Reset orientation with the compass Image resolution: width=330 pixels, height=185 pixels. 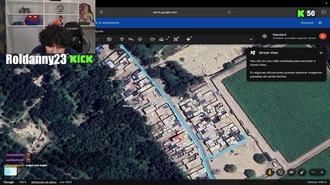302,172
